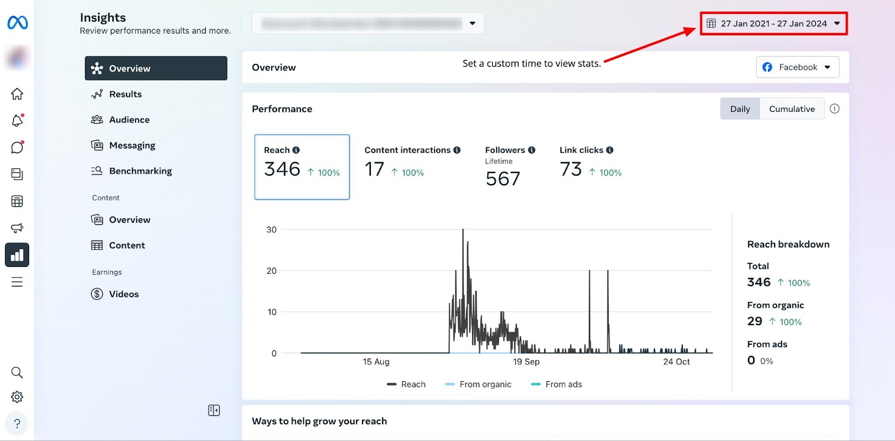Screen dimensions: 895x441
Task: Open Audience section
Action: (x=156, y=120)
